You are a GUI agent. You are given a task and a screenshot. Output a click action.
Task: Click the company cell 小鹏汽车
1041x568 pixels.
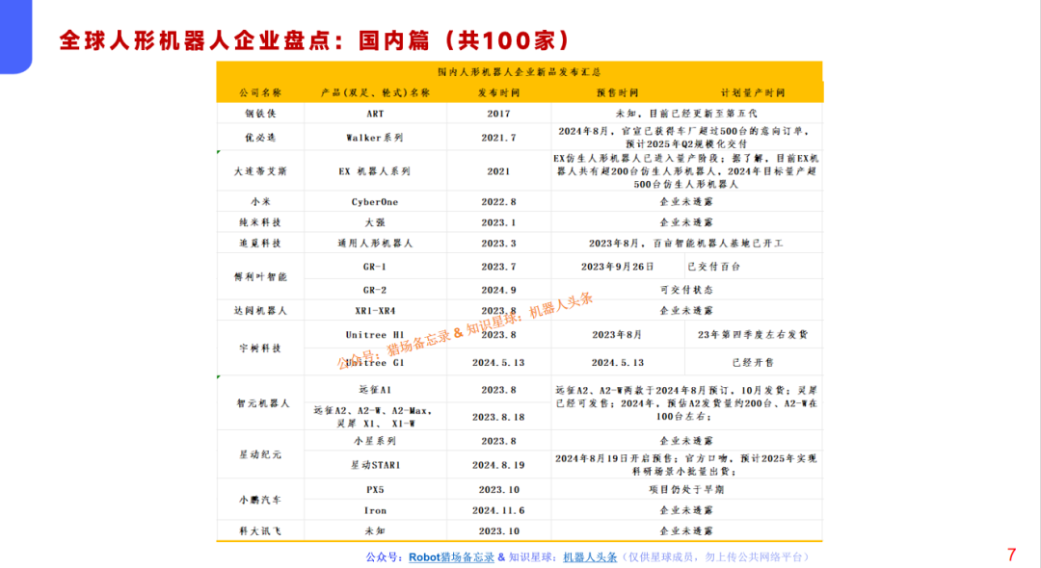[x=260, y=500]
